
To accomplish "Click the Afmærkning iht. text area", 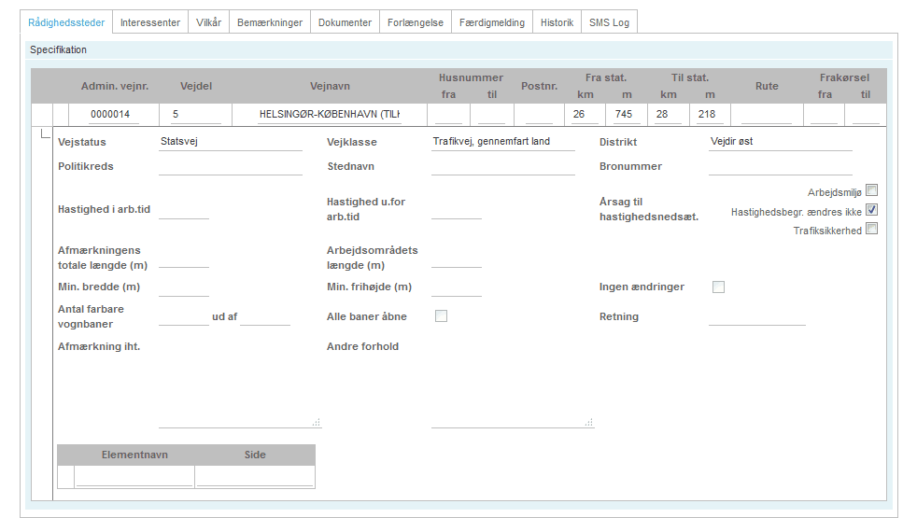I will [x=239, y=383].
